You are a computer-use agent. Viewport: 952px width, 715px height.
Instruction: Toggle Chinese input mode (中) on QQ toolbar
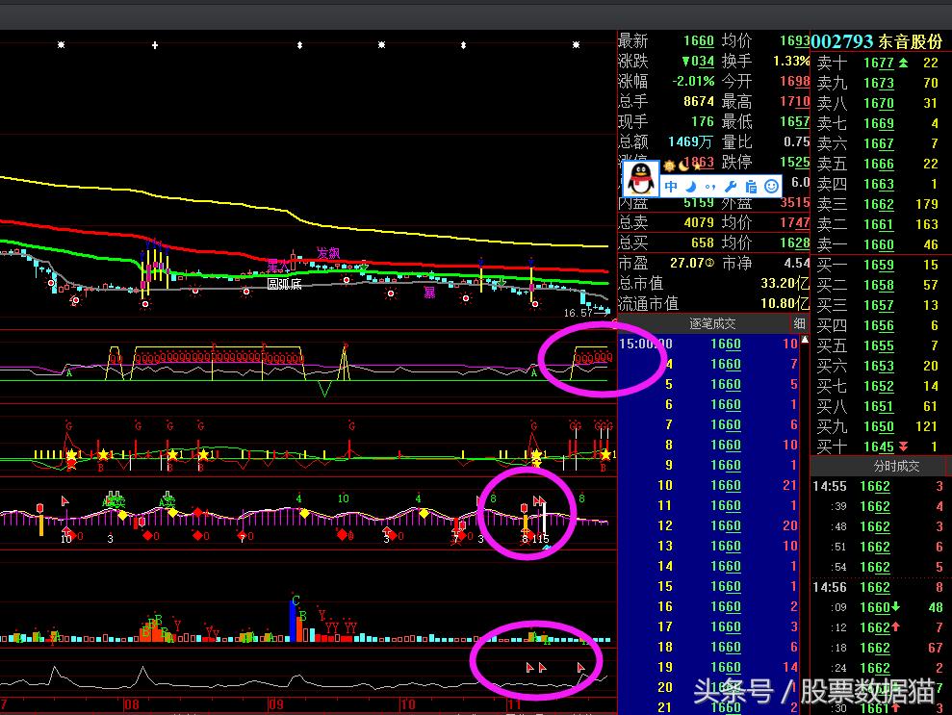click(x=671, y=187)
